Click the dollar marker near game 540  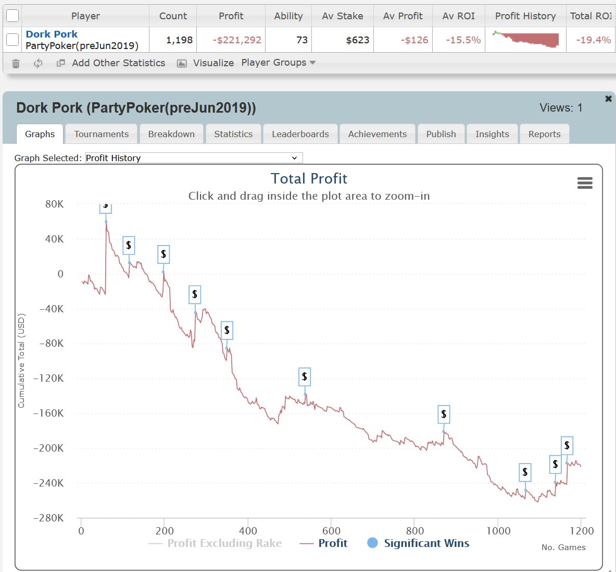304,376
